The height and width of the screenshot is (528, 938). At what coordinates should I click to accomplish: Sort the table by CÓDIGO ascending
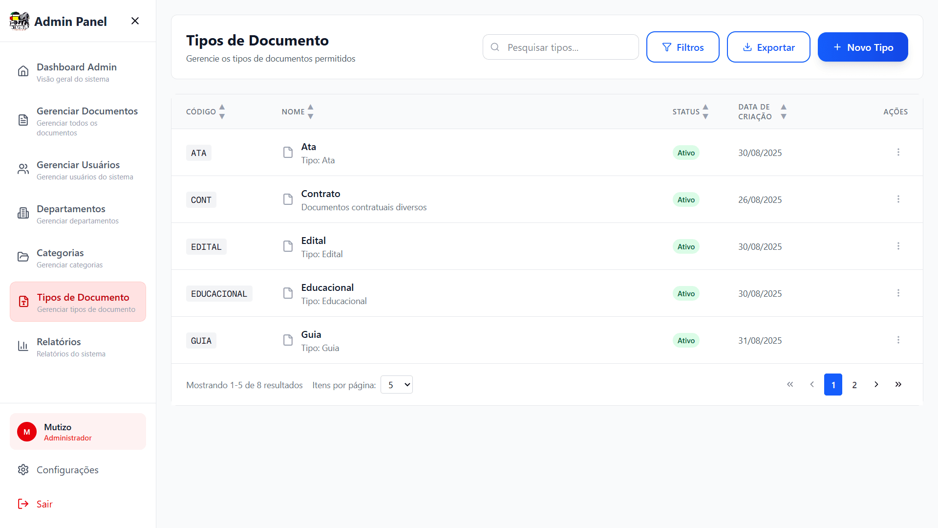click(x=221, y=107)
